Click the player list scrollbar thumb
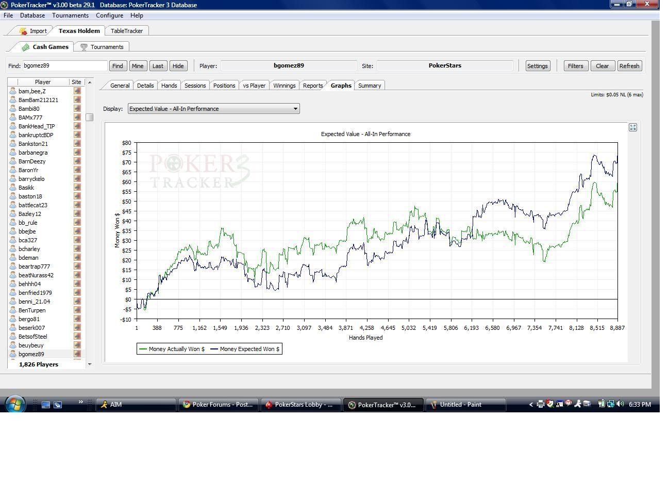Viewport: 668px width, 501px height. tap(90, 117)
